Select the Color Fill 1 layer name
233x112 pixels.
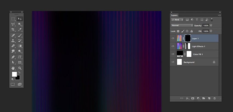[x=198, y=54]
